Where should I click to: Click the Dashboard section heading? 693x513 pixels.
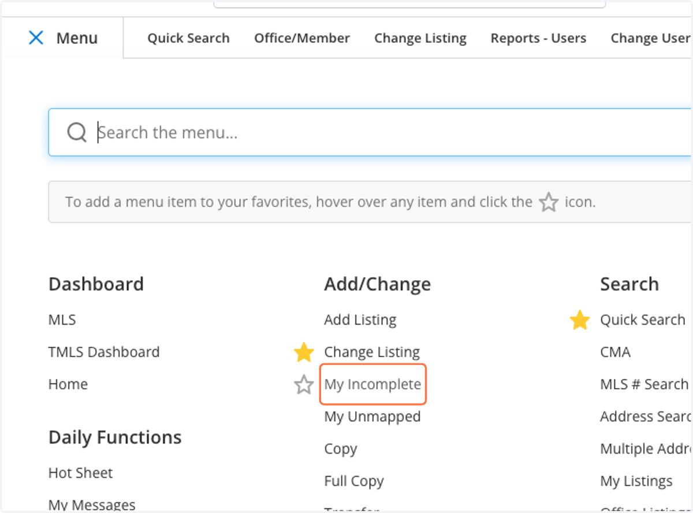tap(96, 284)
